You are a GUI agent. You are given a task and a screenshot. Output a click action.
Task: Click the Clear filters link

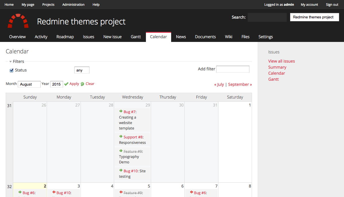[x=90, y=84]
